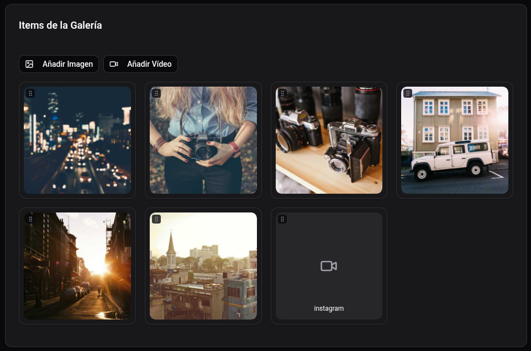Click drag handle on vintage cameras photo
Image resolution: width=531 pixels, height=351 pixels.
pos(282,93)
